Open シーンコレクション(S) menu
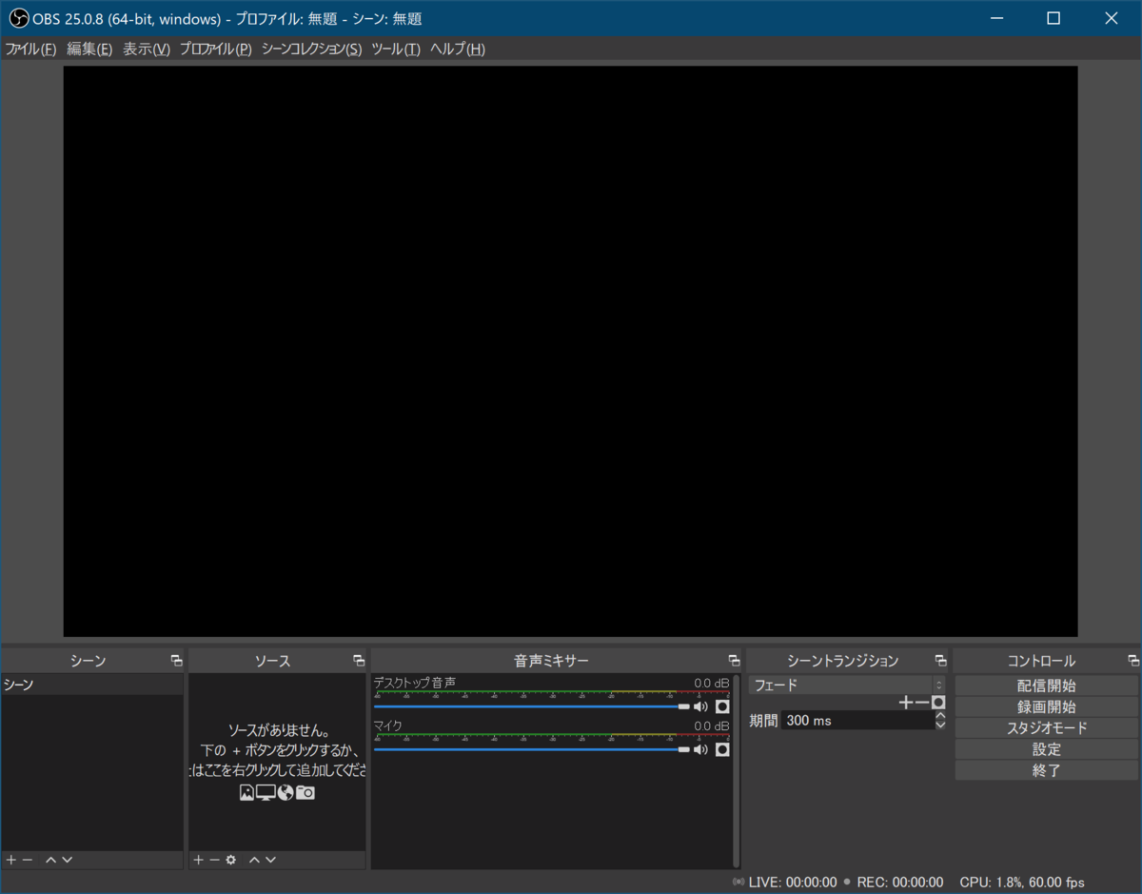This screenshot has width=1142, height=894. click(311, 50)
